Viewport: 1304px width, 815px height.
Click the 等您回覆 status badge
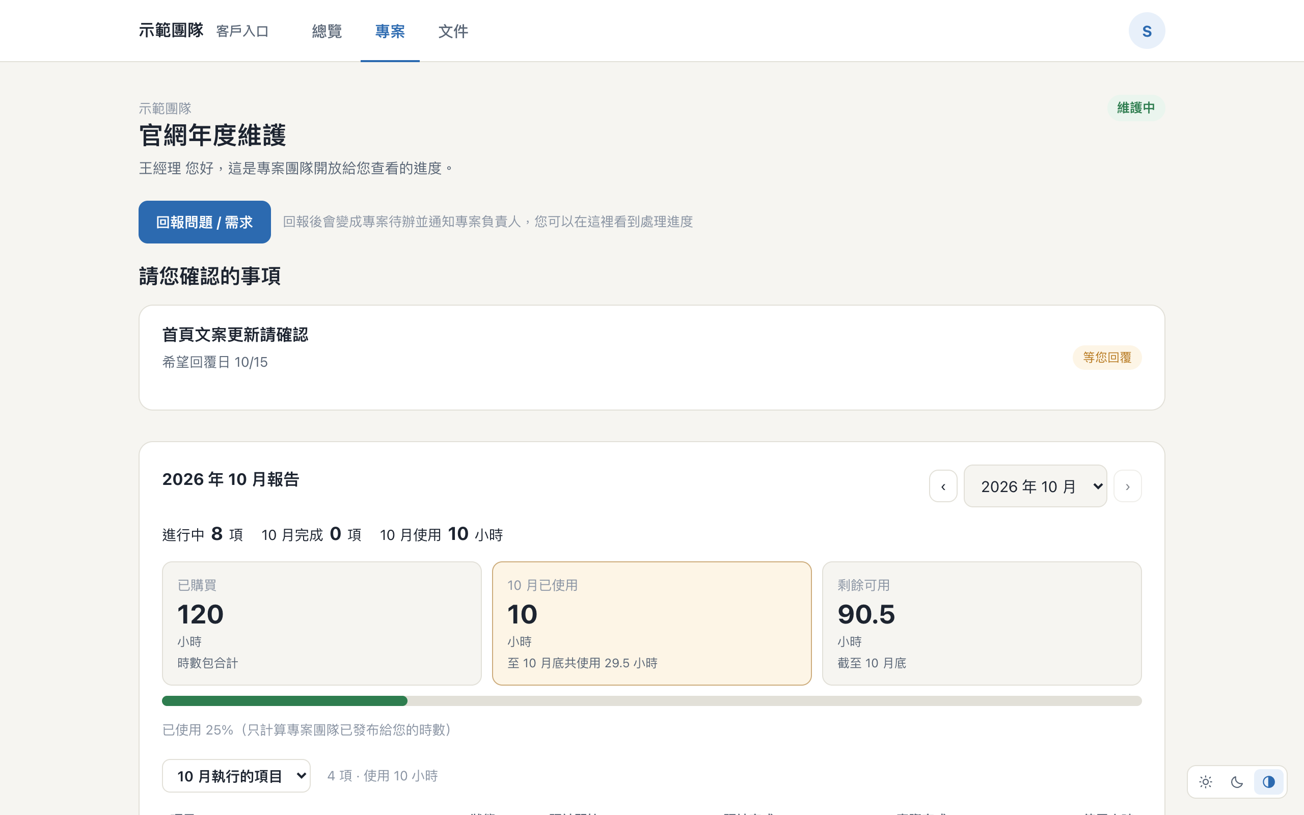click(1107, 358)
